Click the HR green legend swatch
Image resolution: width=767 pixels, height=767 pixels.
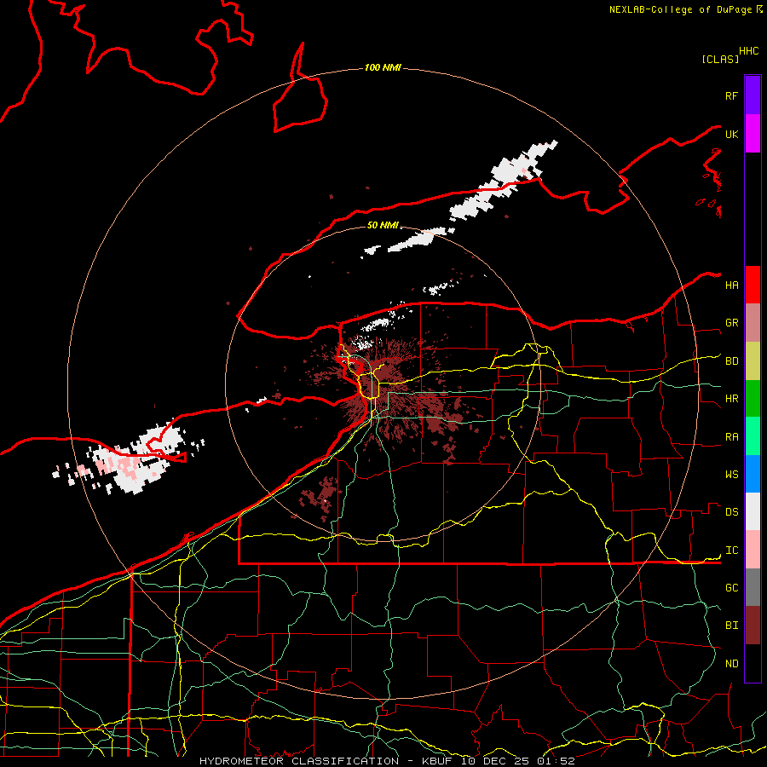tap(753, 399)
